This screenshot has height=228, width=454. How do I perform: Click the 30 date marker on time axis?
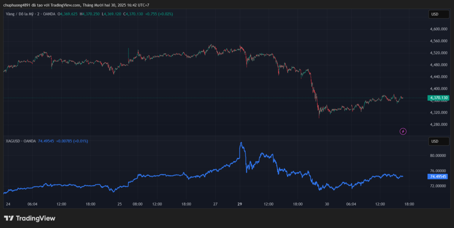click(326, 204)
